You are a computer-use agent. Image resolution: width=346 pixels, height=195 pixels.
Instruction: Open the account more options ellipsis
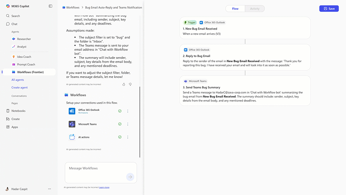point(49,189)
